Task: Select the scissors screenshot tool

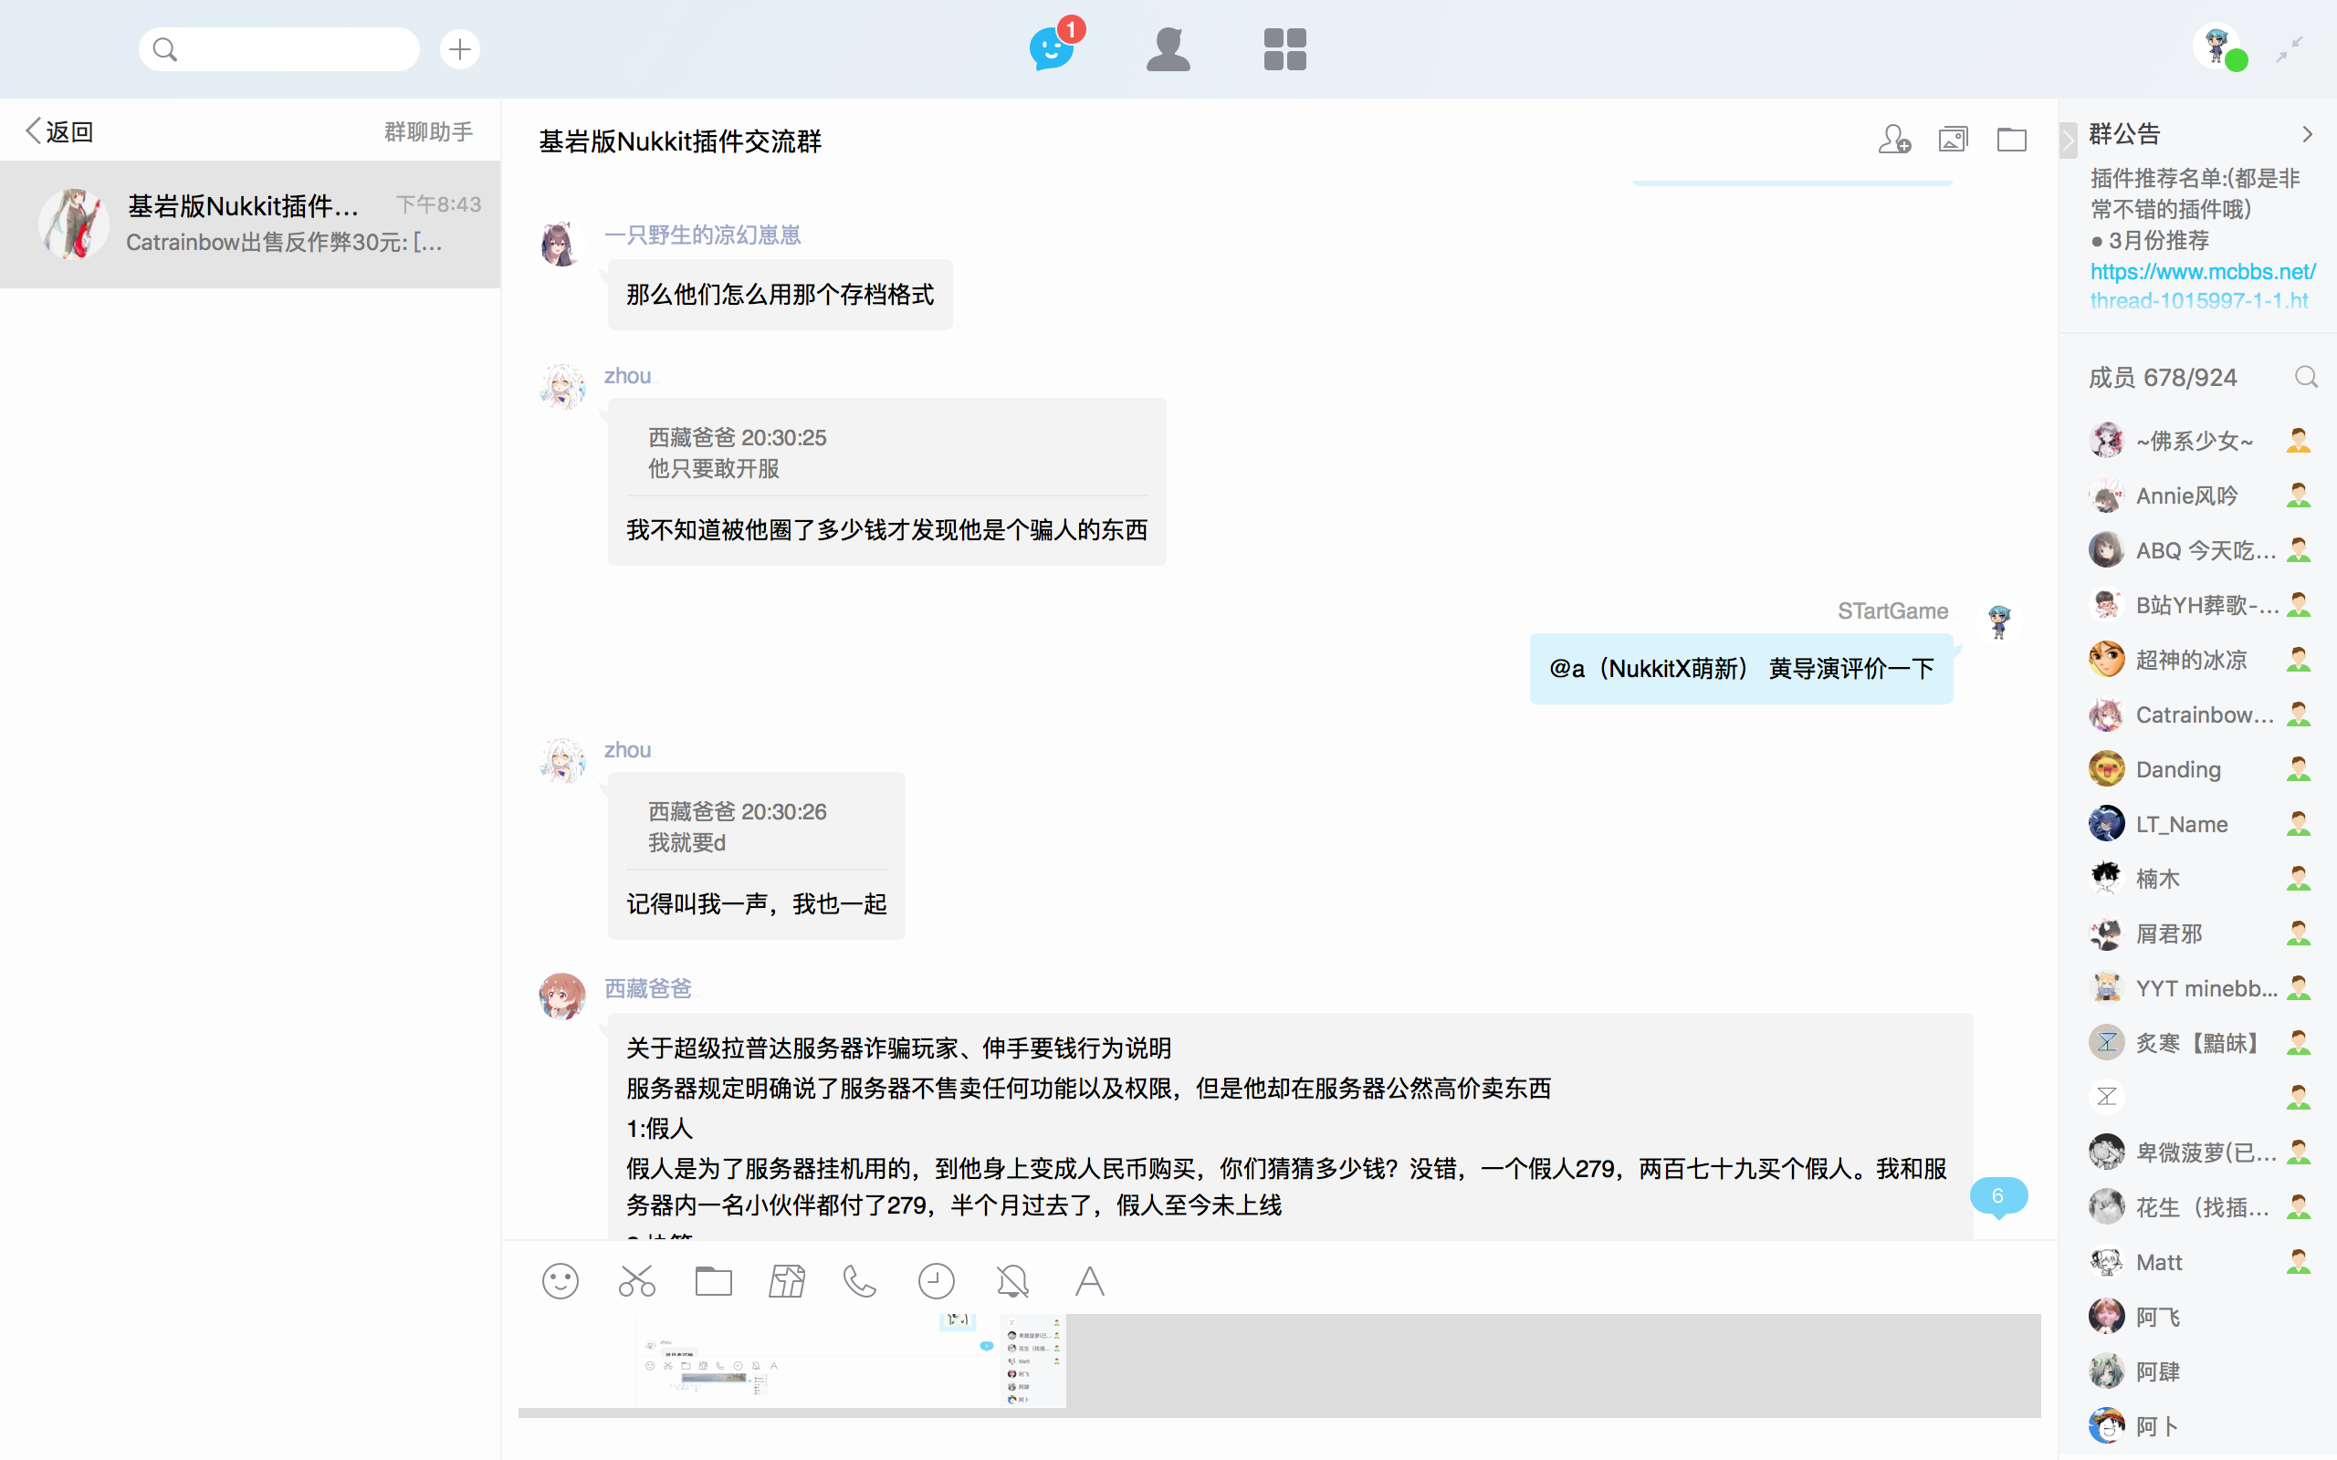Action: point(637,1281)
